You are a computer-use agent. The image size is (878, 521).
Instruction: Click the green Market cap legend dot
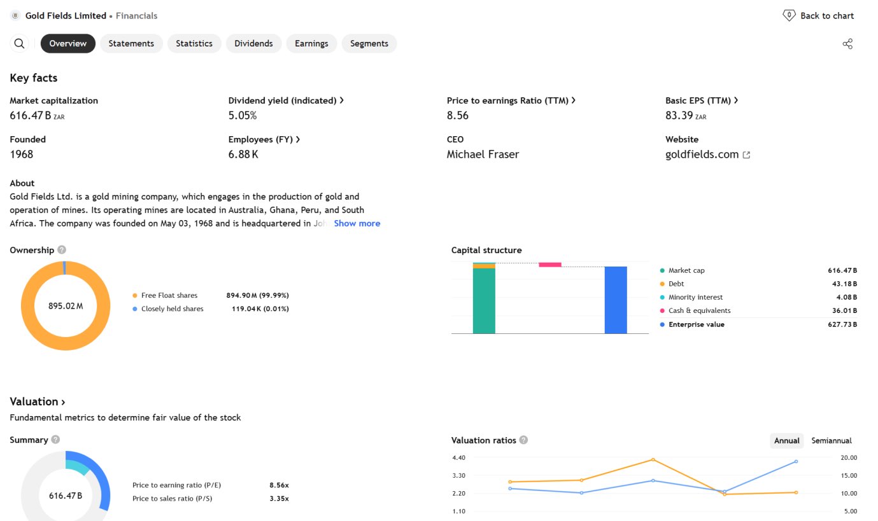(x=662, y=270)
